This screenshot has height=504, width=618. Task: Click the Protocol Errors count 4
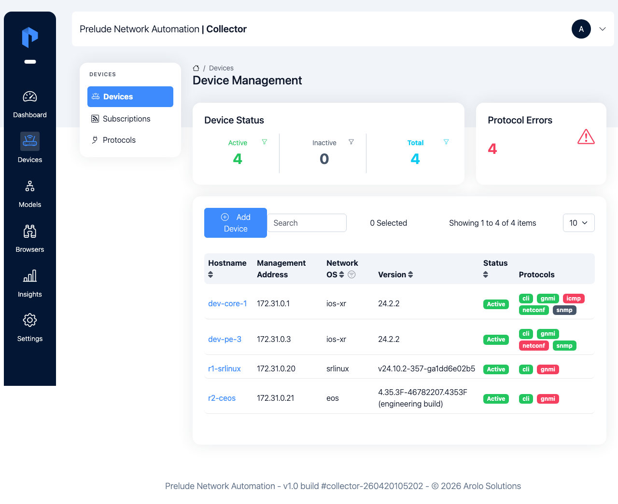(492, 149)
